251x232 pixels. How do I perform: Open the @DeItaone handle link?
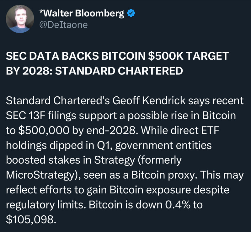coord(63,24)
